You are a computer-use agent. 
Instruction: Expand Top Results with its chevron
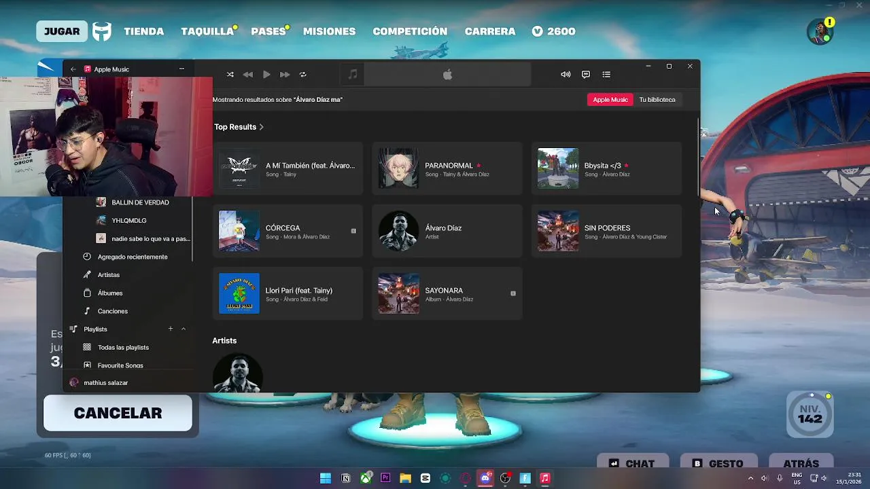(261, 127)
